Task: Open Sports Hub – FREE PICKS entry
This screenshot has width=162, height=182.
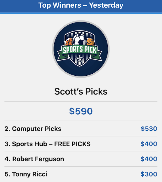Action: coord(81,144)
